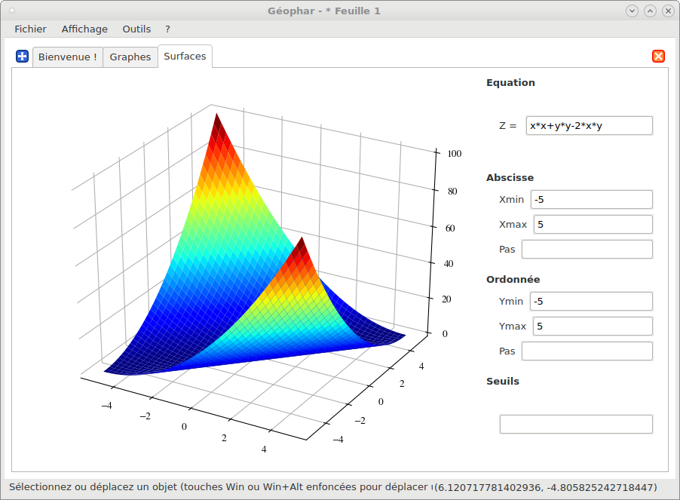Click the Pas field under Ordonnée

coord(587,351)
